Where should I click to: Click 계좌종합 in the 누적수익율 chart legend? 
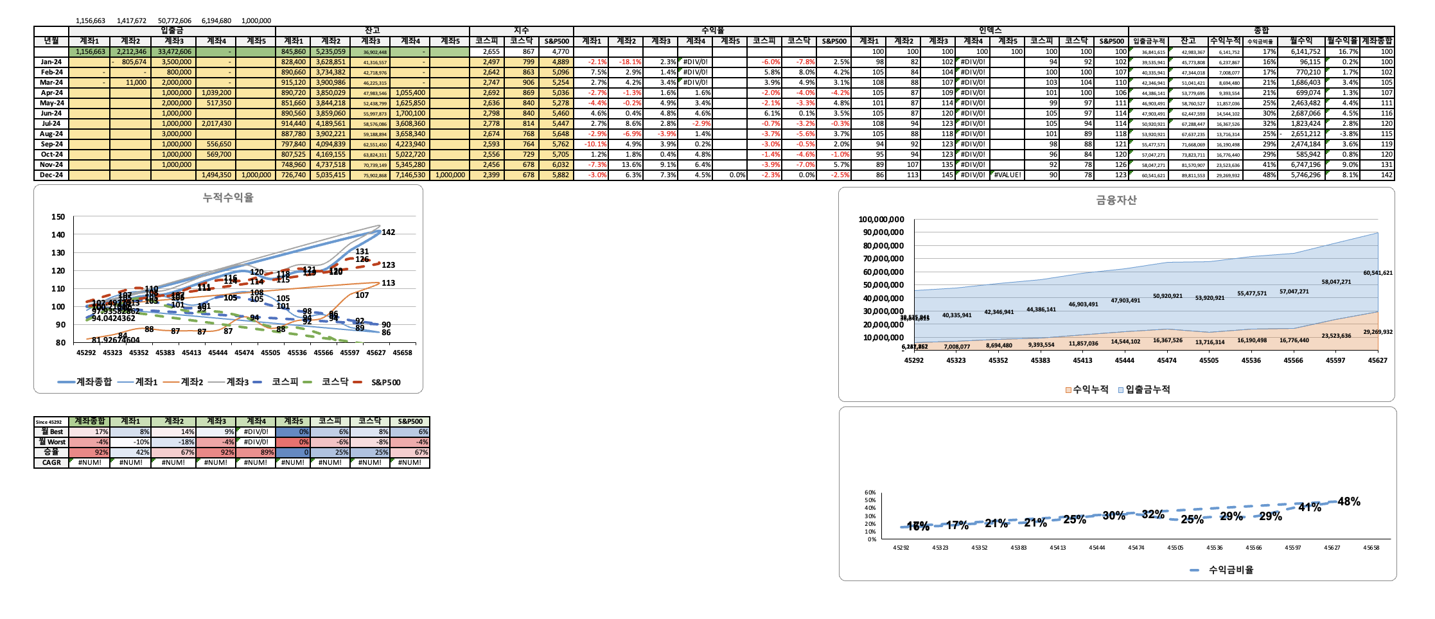85,382
